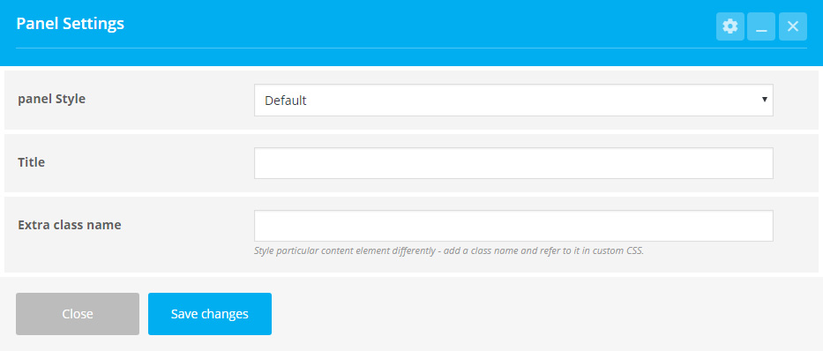823x351 pixels.
Task: Click the 'Extra class name' label
Action: coord(70,225)
